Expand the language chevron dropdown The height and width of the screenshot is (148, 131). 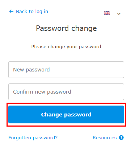pyautogui.click(x=119, y=14)
